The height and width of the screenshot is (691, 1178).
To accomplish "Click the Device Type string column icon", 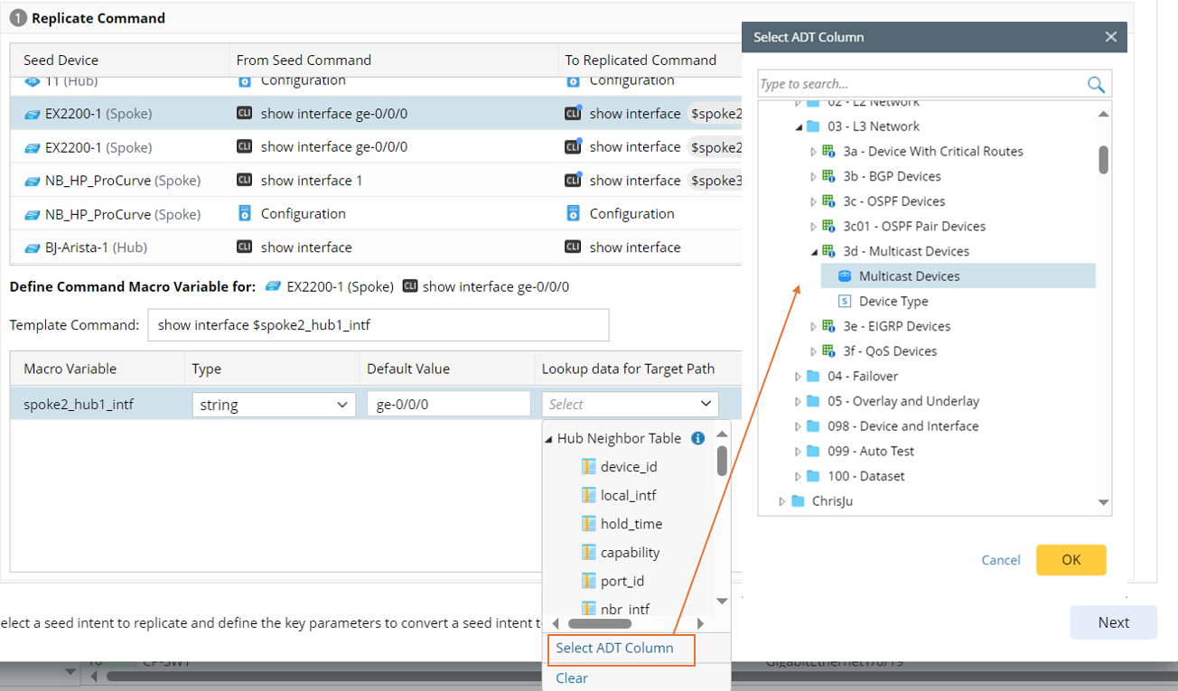I will (845, 302).
